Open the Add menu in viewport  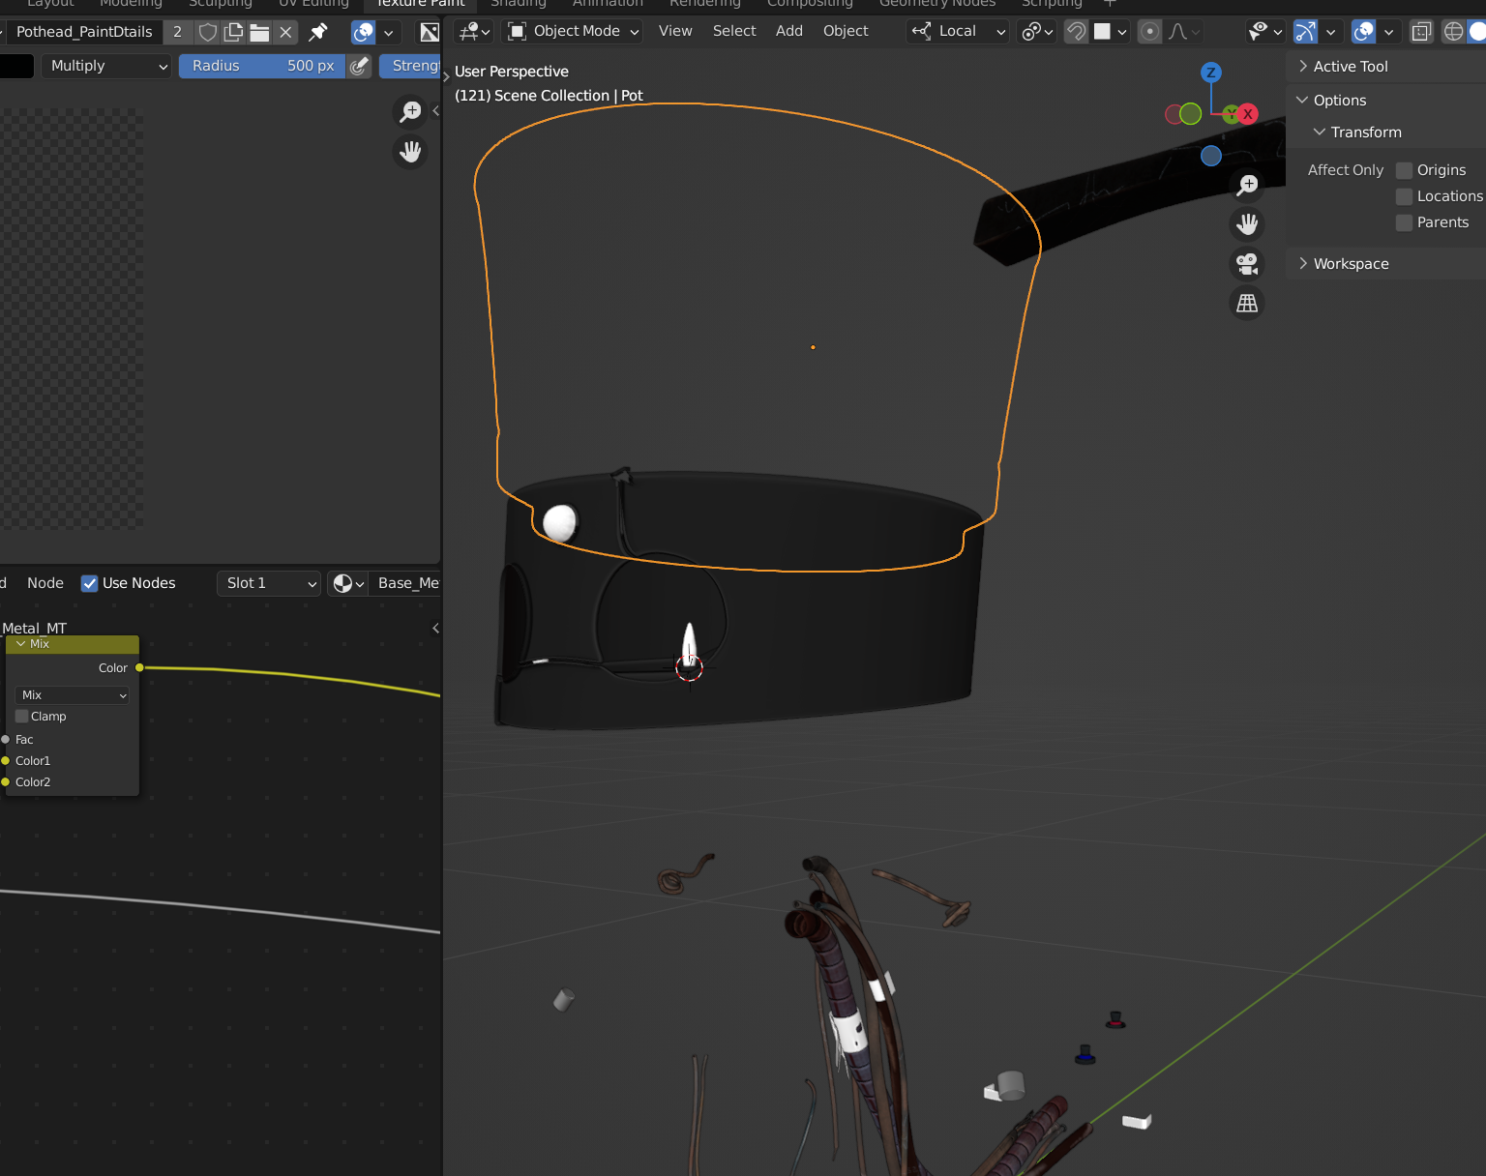[788, 31]
